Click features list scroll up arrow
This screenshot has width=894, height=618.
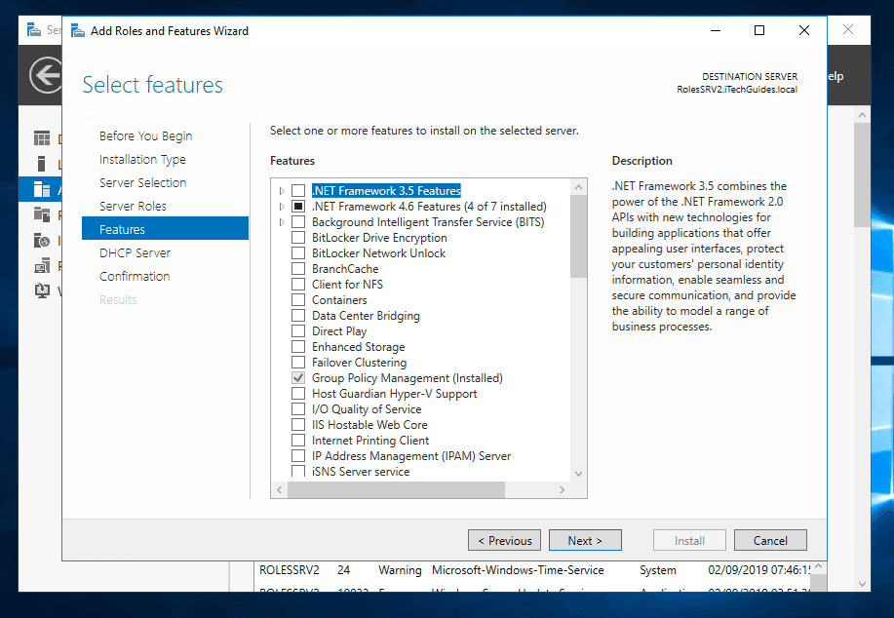pos(578,186)
